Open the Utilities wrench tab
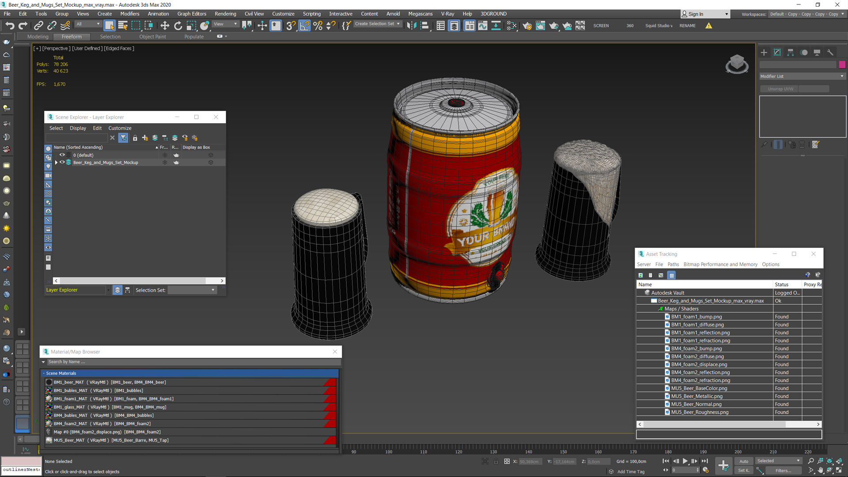This screenshot has height=477, width=848. pos(830,53)
